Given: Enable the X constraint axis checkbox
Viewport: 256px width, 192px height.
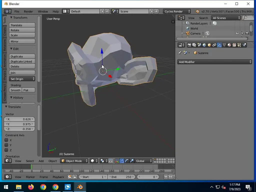Looking at the screenshot, I should (x=6, y=140).
